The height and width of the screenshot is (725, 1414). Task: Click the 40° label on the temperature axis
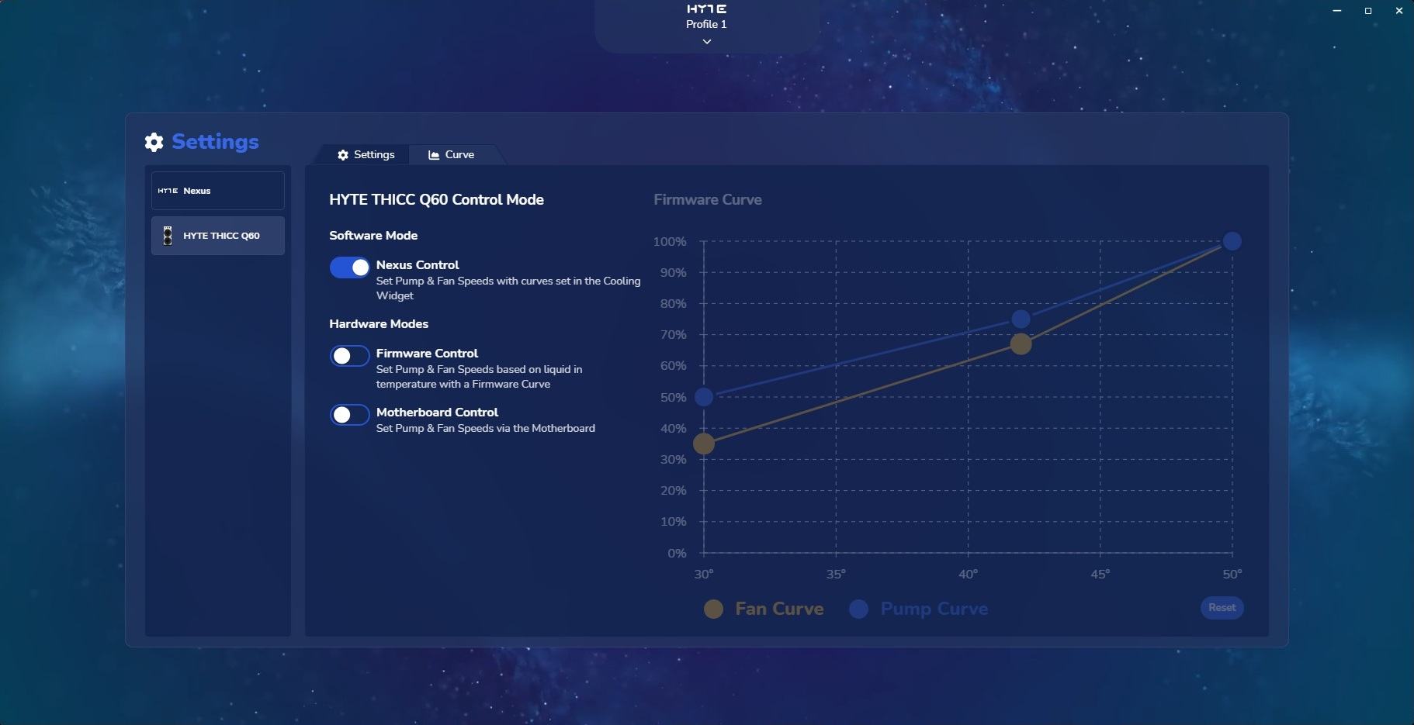968,575
